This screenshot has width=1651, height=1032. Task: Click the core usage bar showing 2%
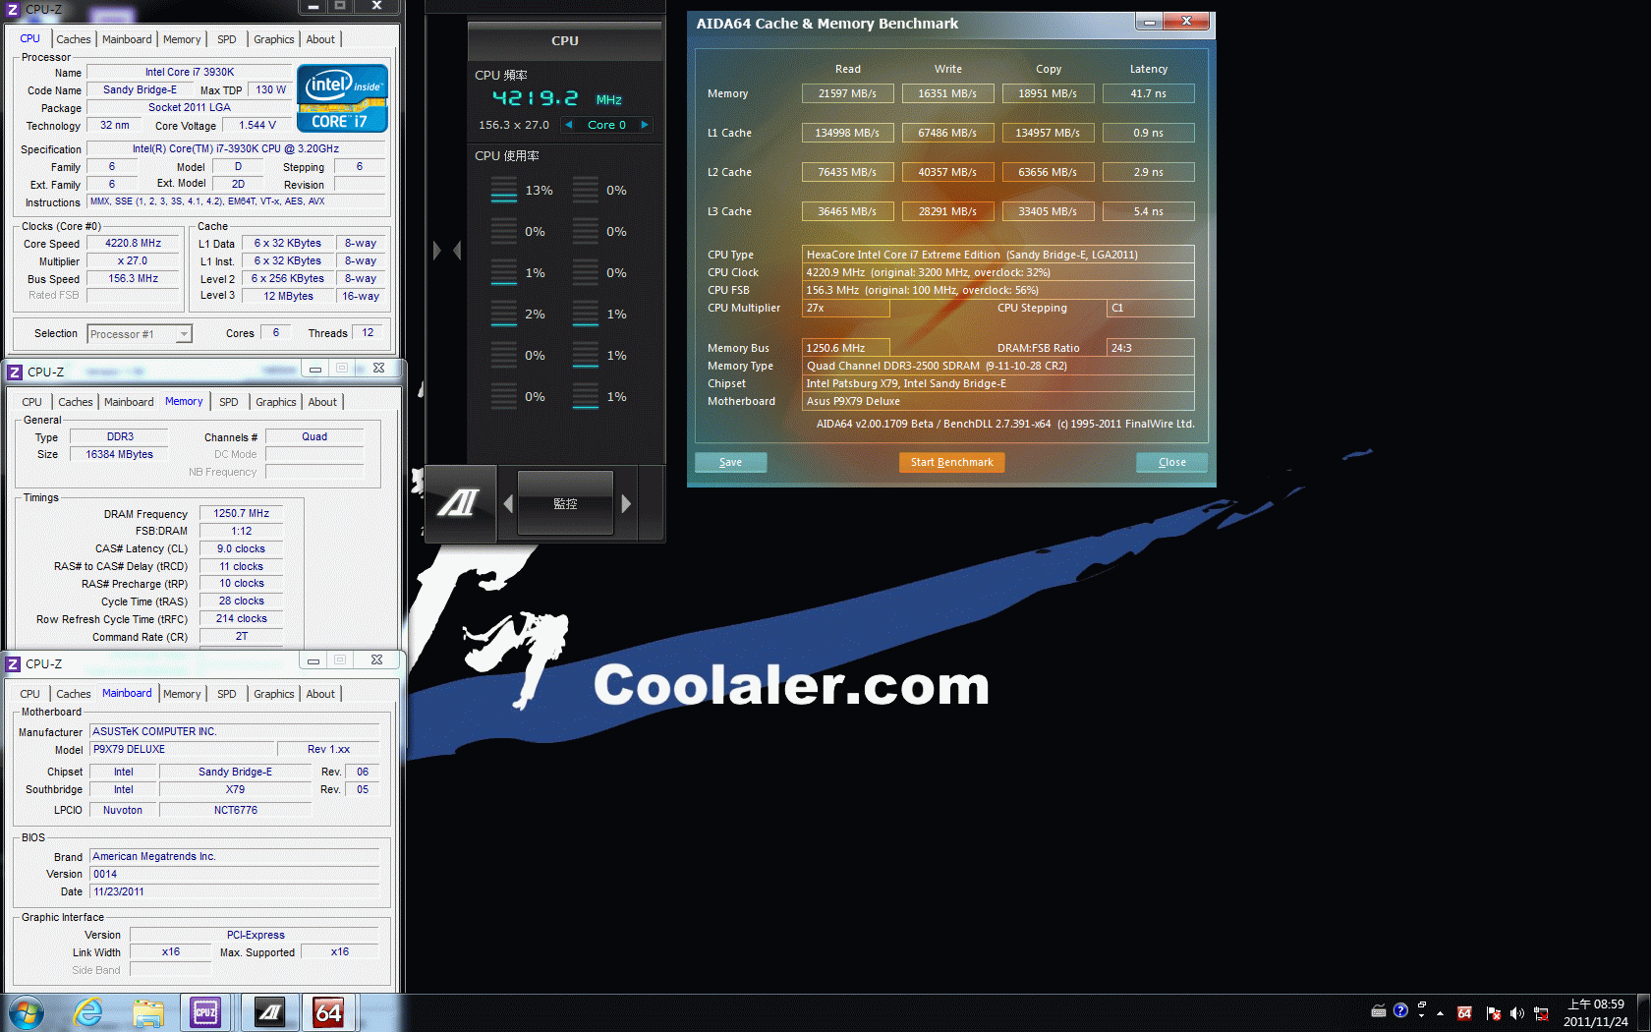[504, 314]
